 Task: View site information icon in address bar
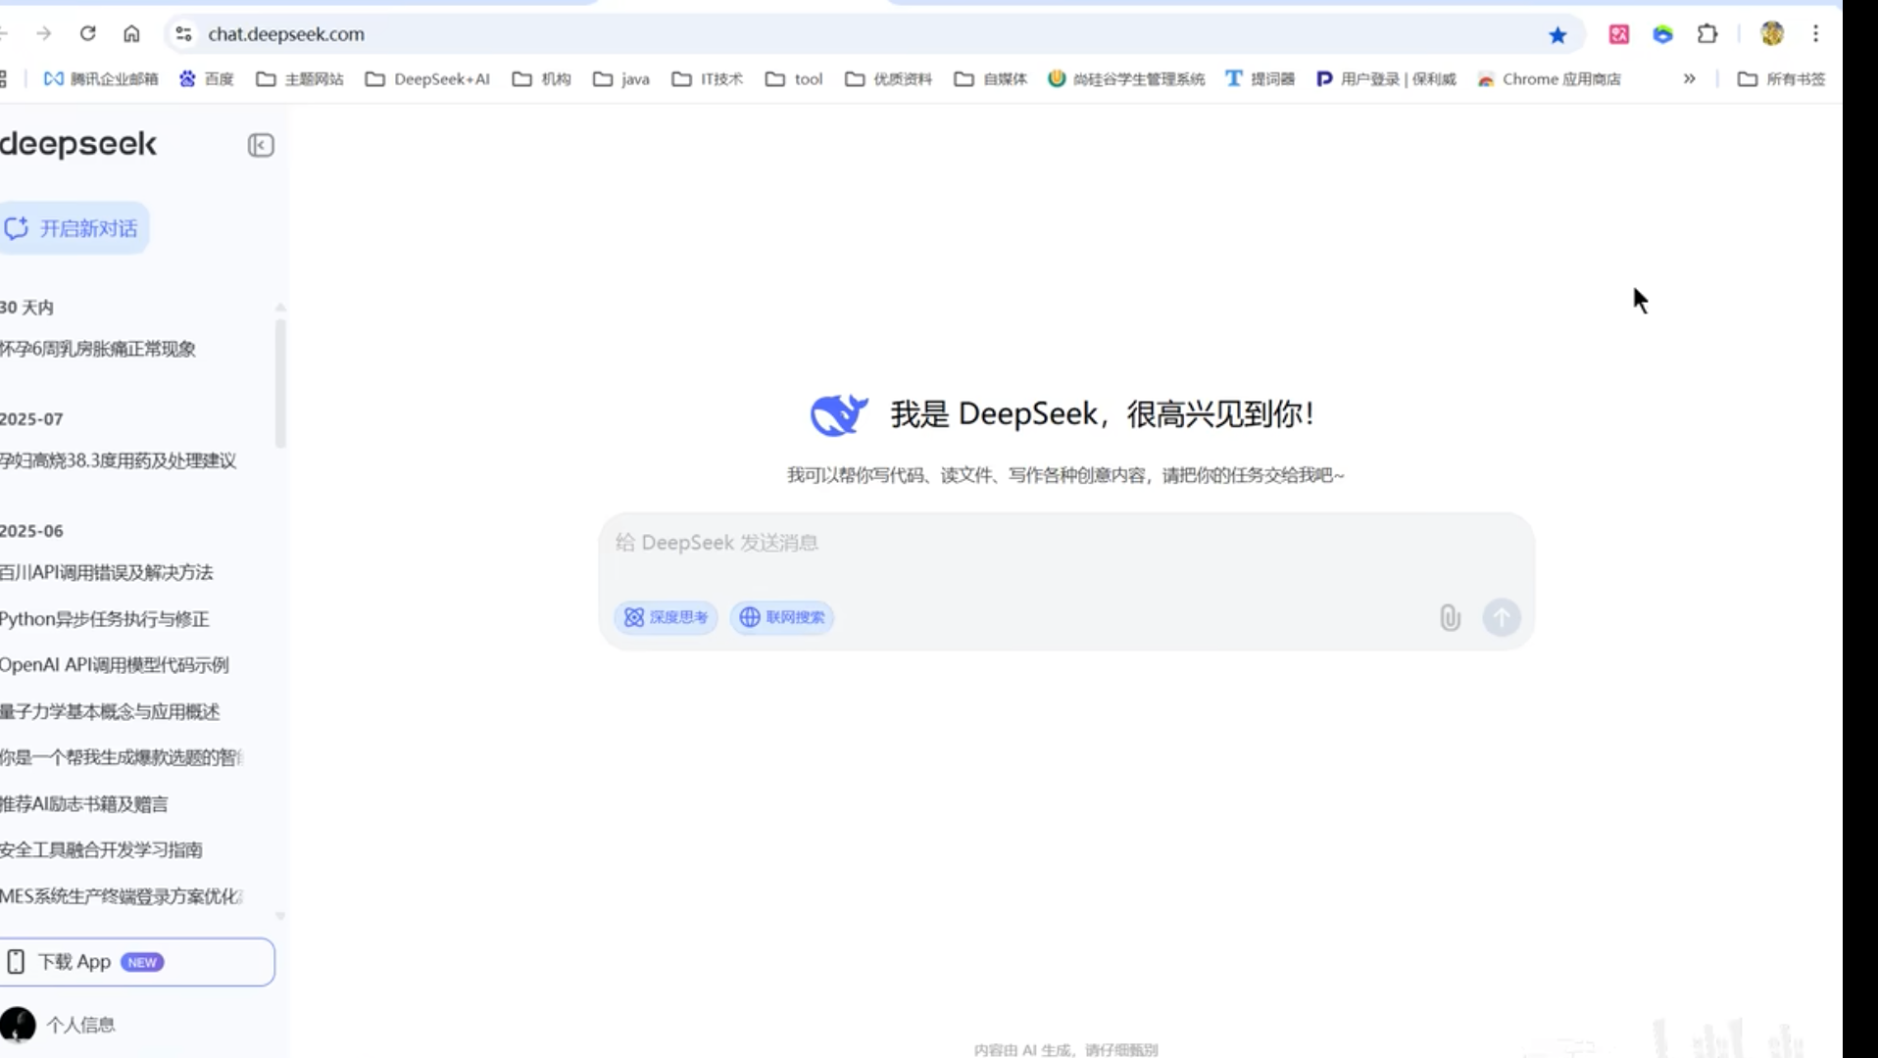point(183,34)
